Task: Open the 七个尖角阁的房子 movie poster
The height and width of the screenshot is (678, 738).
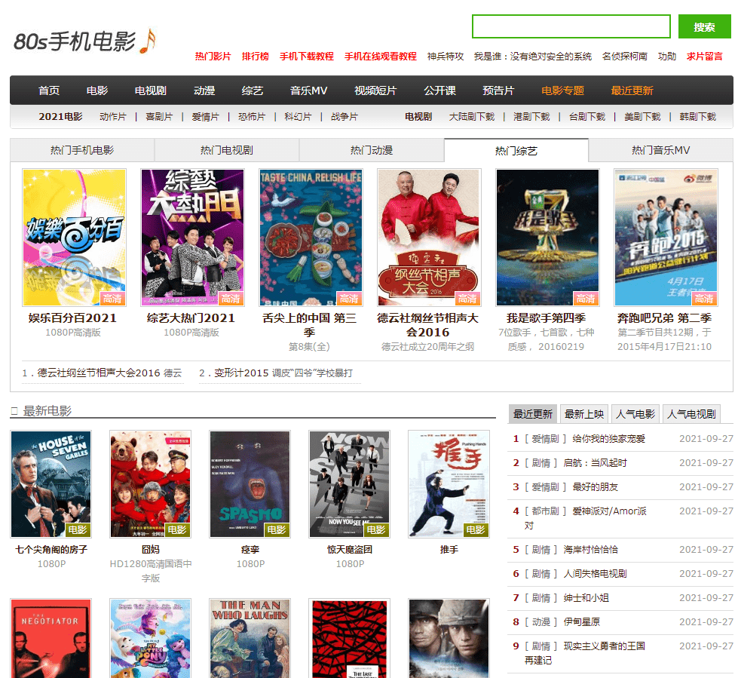Action: coord(51,483)
